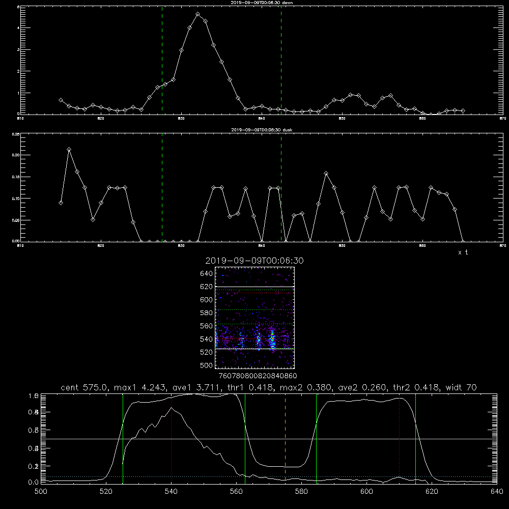Click the bottom plot x-axis label '560'
Screen dimensions: 509x509
point(236,492)
